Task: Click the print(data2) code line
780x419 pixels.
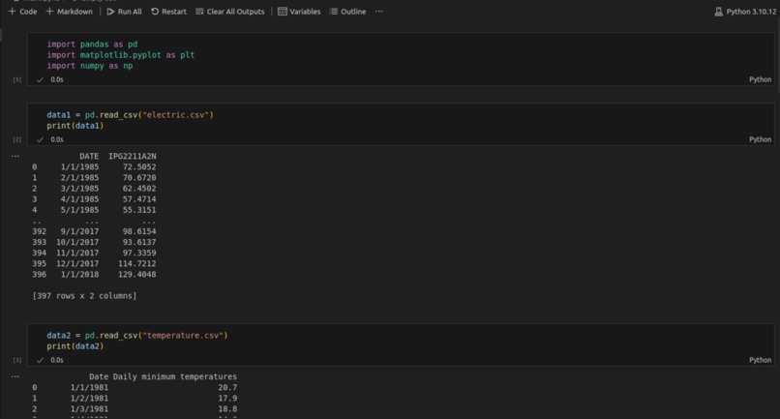Action: pos(75,346)
